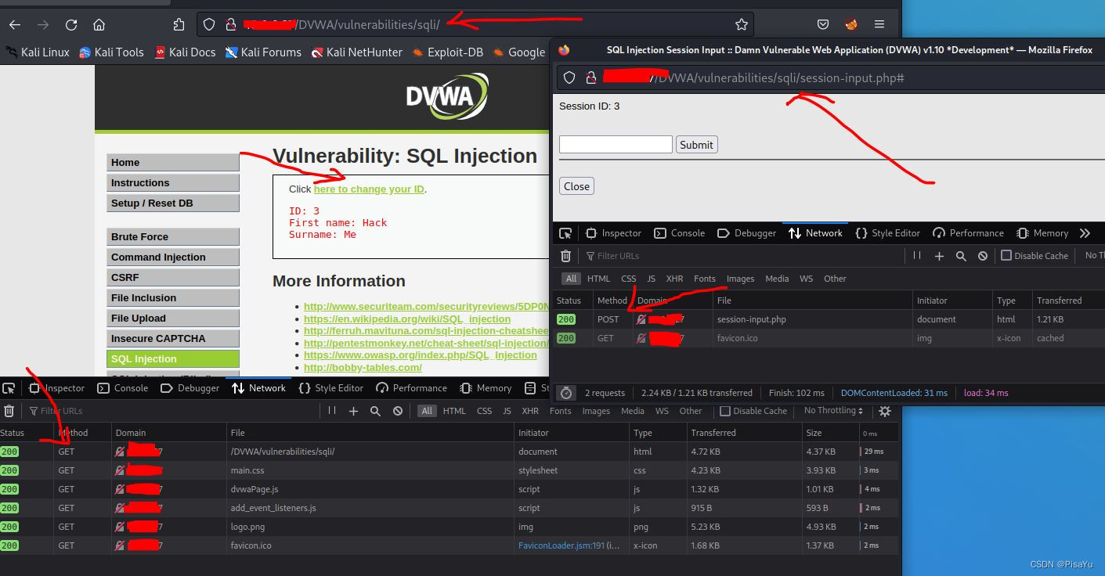The height and width of the screenshot is (576, 1105).
Task: Open network search in popup devtools
Action: [x=961, y=256]
